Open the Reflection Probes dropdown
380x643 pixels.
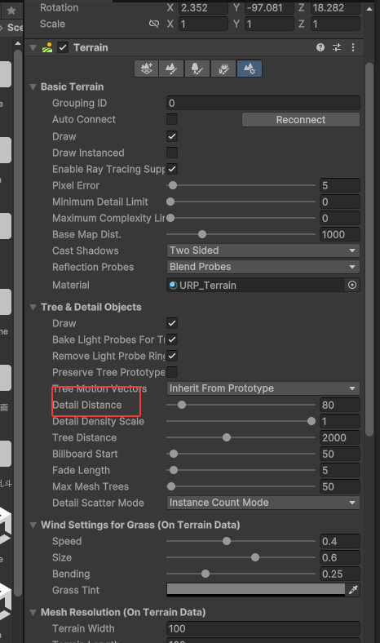pos(263,267)
